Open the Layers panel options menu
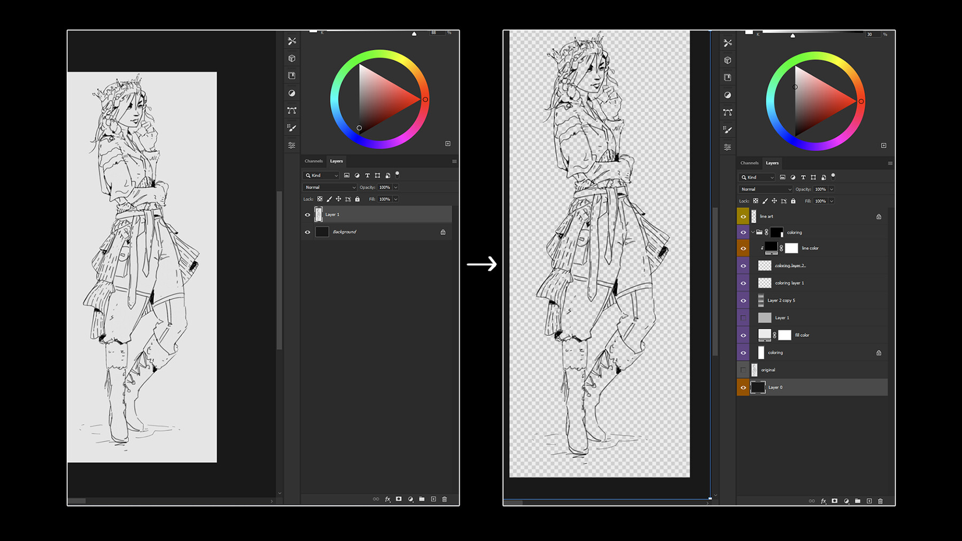Screen dimensions: 962x541 pyautogui.click(x=454, y=161)
